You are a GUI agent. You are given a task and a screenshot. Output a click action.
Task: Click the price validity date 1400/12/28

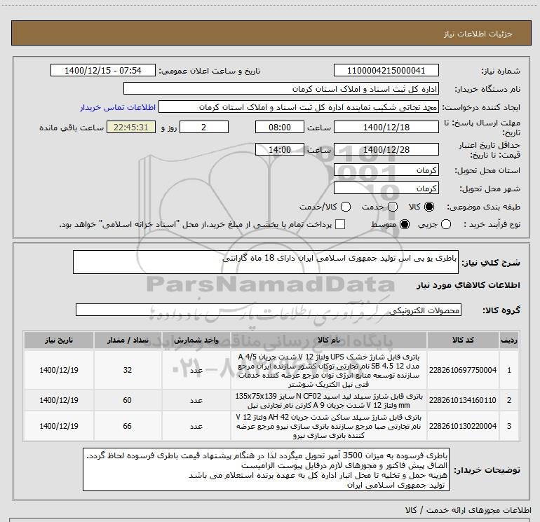[386, 150]
